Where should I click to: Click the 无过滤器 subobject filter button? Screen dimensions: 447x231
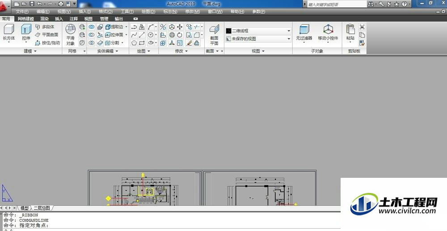click(304, 34)
